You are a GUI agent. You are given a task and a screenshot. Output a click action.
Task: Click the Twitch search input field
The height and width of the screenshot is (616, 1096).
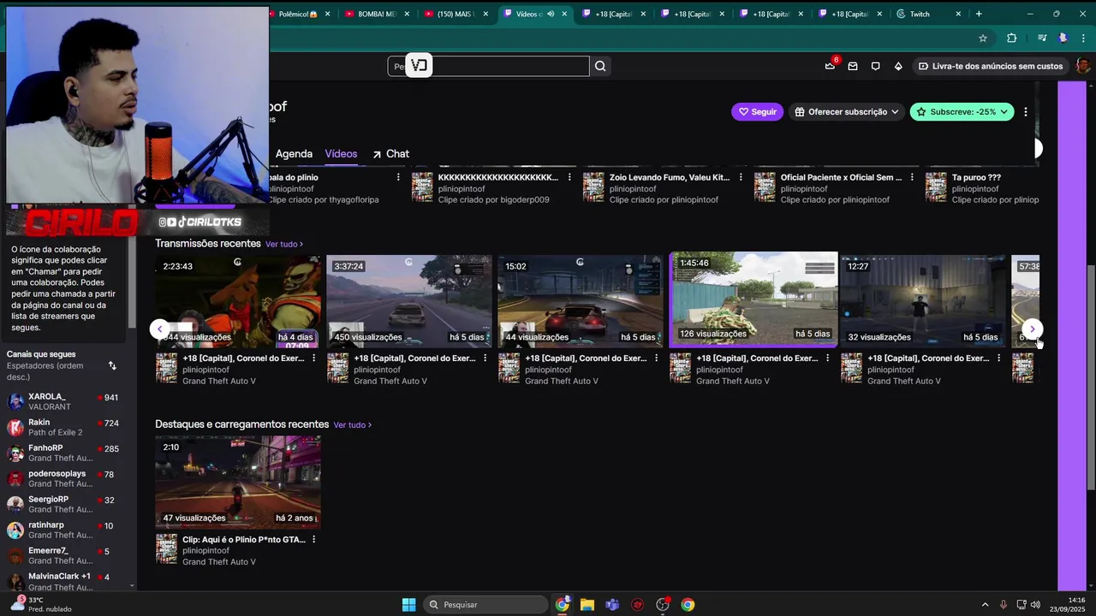coord(489,66)
